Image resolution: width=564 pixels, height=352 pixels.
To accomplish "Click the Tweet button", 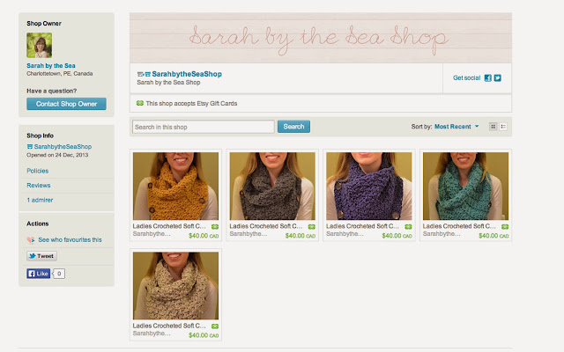I will click(41, 256).
